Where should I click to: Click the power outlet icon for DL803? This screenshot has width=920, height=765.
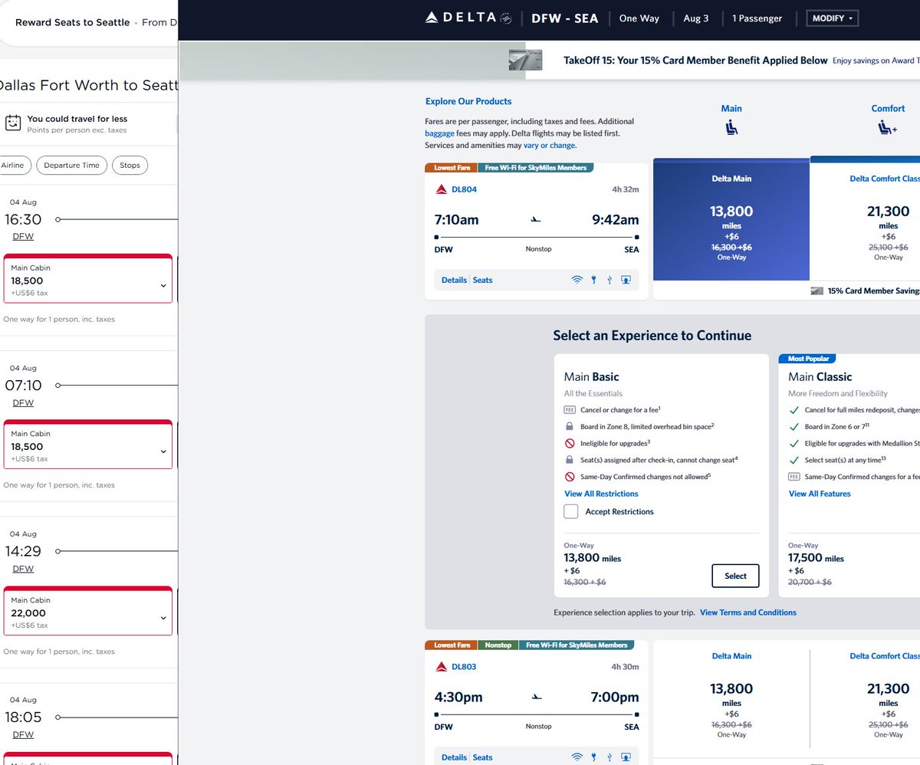(x=593, y=758)
